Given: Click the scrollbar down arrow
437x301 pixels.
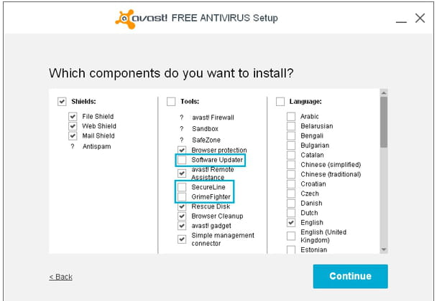Looking at the screenshot, I should (x=384, y=249).
